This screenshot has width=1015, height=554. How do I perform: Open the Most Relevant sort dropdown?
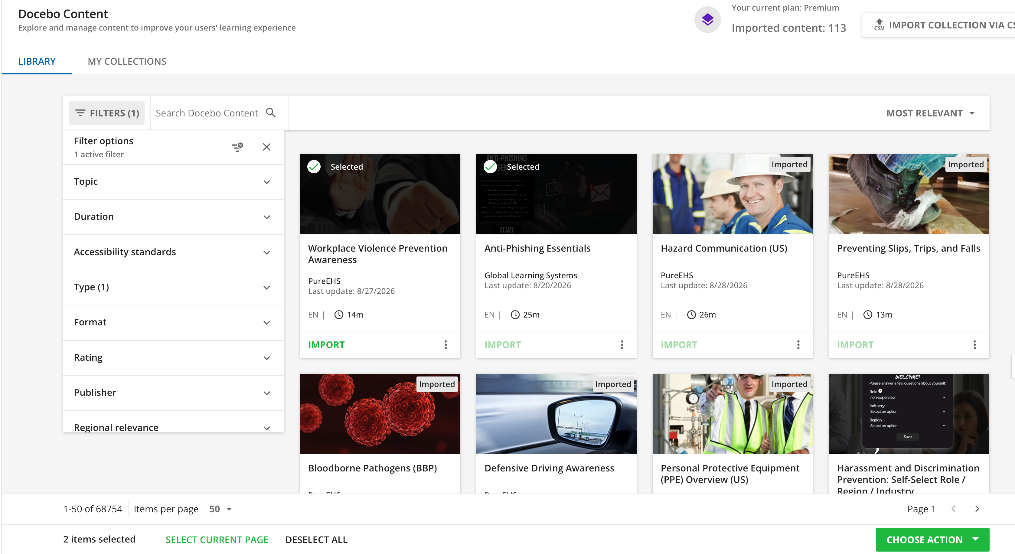pos(930,113)
